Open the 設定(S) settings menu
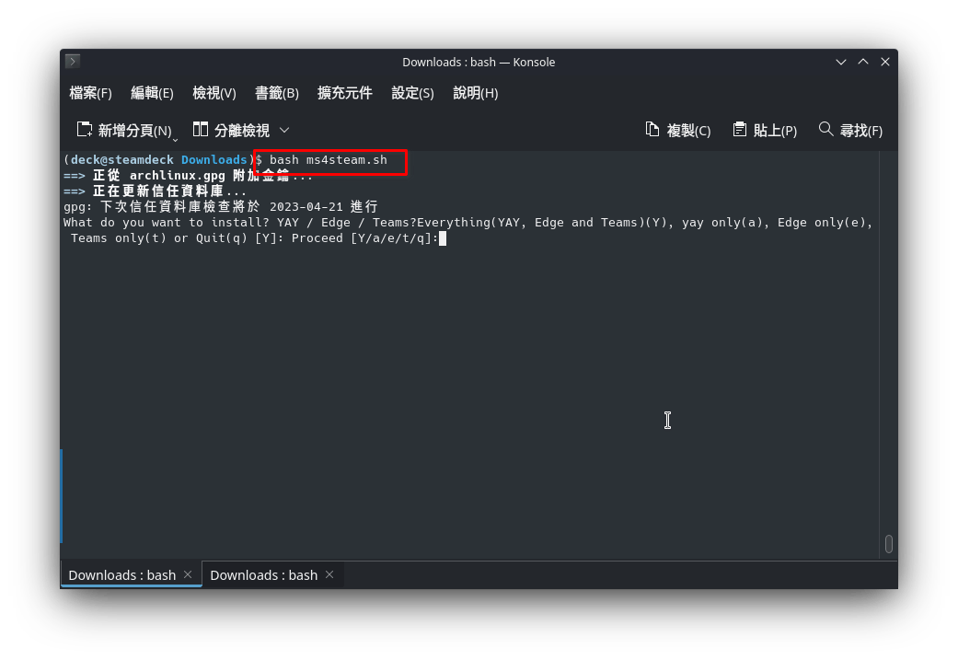The height and width of the screenshot is (660, 958). (x=412, y=93)
